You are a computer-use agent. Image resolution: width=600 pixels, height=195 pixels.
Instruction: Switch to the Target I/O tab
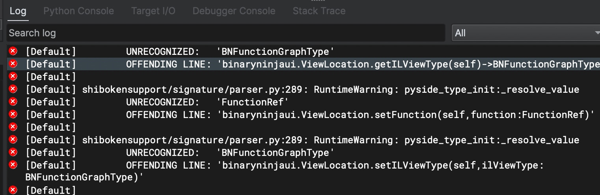click(x=153, y=11)
